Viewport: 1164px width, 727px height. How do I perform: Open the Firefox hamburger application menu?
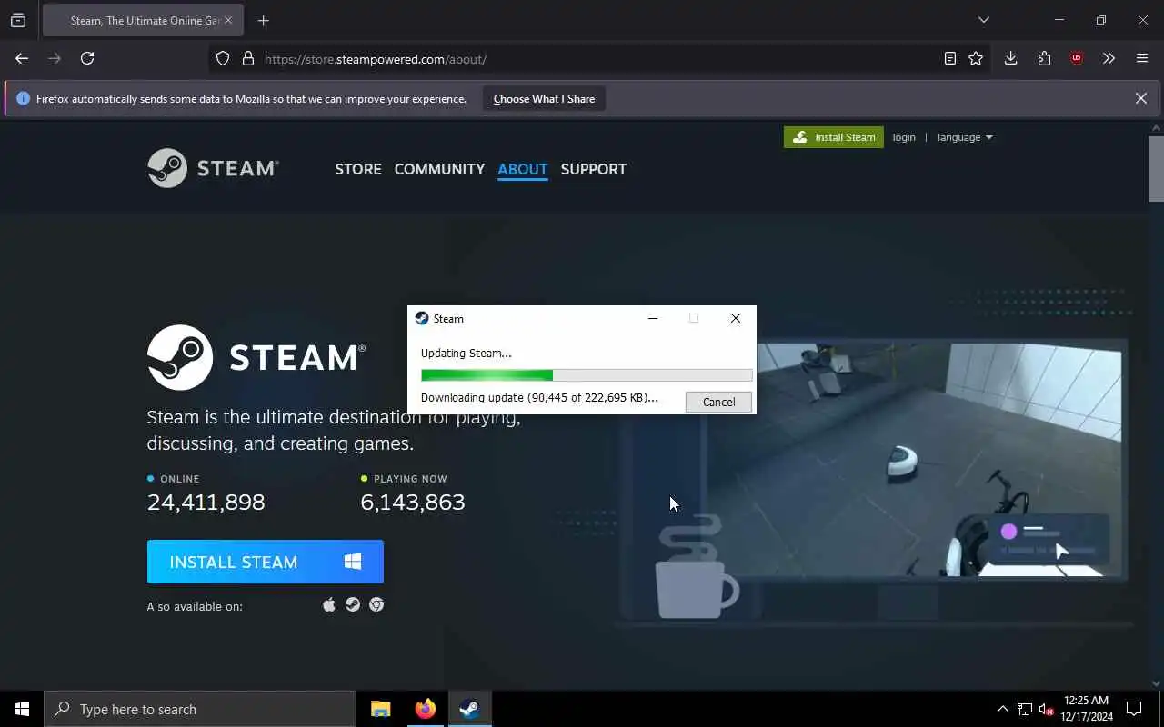(x=1142, y=58)
